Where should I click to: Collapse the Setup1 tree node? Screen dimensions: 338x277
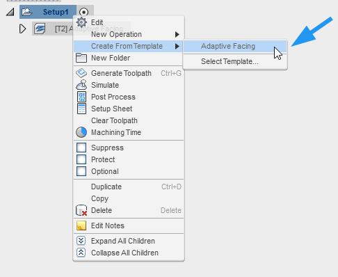point(10,12)
